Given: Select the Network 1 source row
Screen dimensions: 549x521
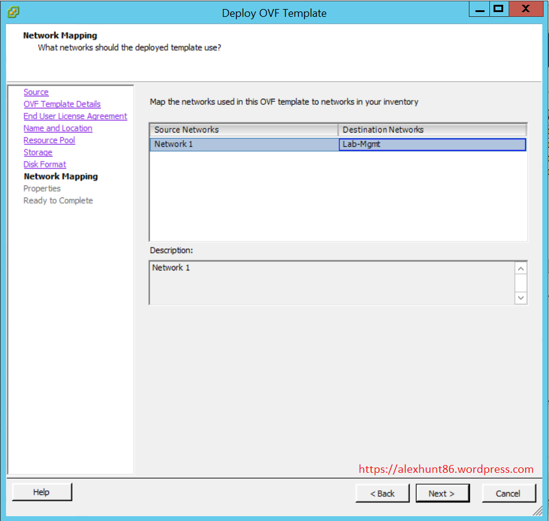Looking at the screenshot, I should [x=243, y=145].
